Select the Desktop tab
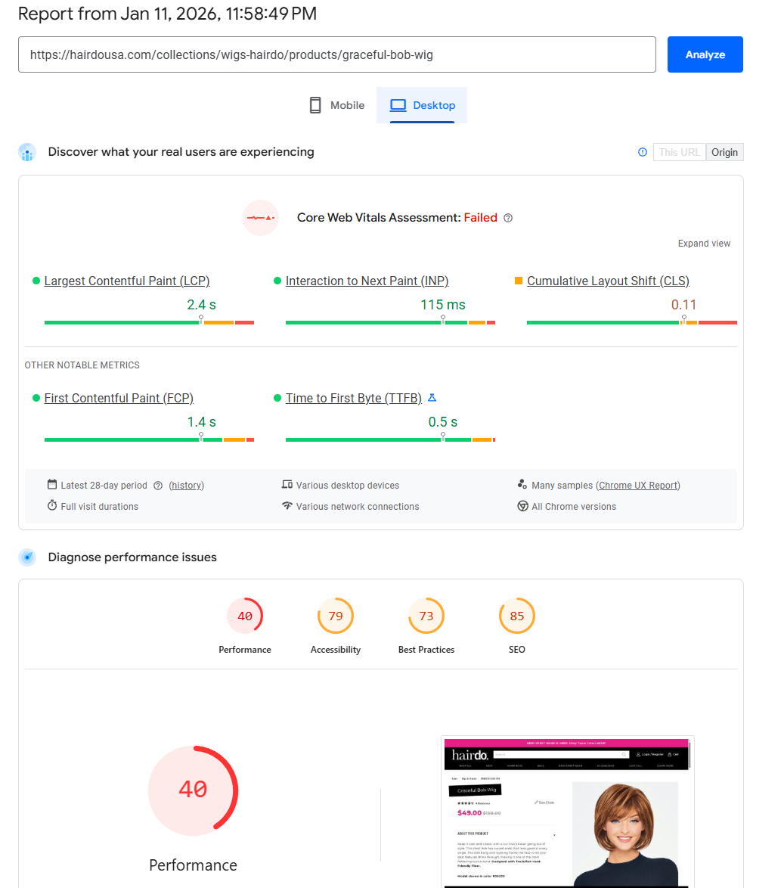The width and height of the screenshot is (784, 888). [422, 105]
